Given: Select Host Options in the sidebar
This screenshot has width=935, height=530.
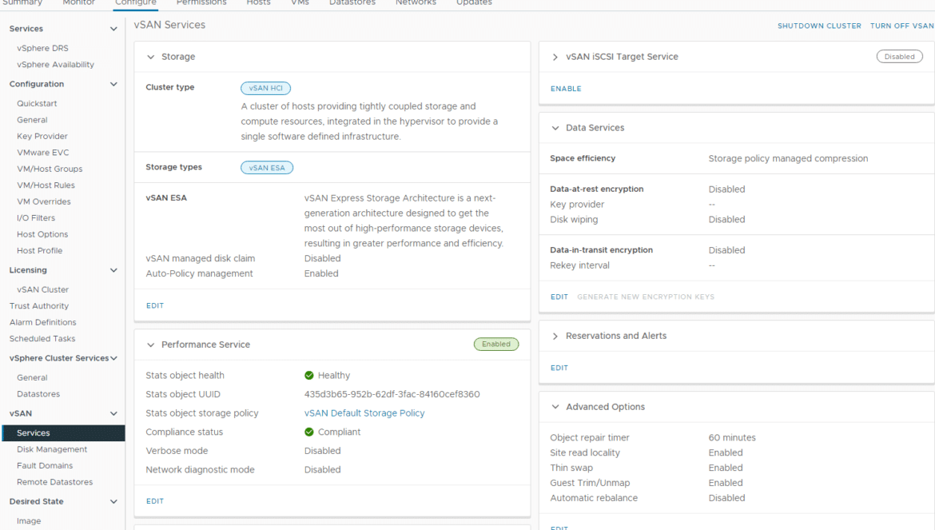Looking at the screenshot, I should tap(42, 234).
